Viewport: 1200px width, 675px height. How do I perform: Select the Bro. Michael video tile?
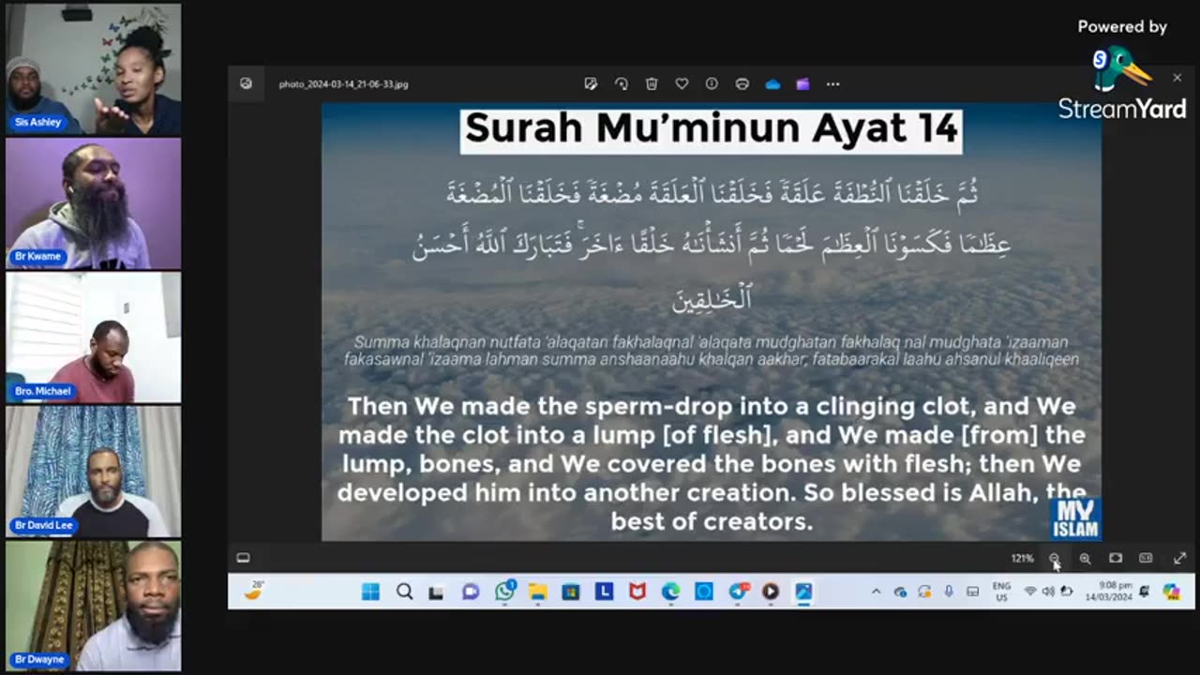click(x=93, y=337)
